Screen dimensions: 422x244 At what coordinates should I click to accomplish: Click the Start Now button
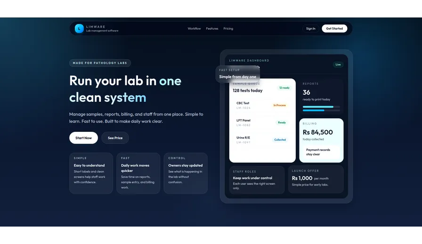[x=83, y=138]
